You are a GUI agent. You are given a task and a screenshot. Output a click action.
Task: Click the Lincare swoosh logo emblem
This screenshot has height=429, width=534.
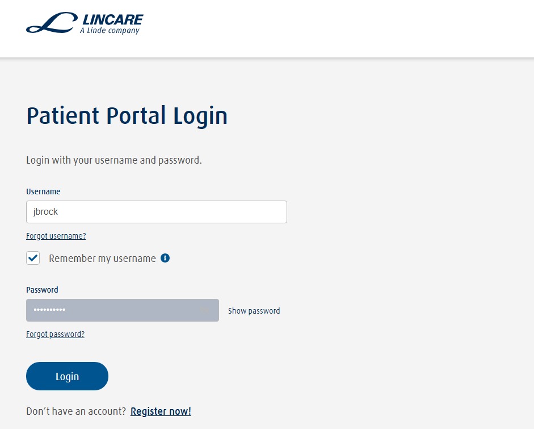(x=51, y=24)
